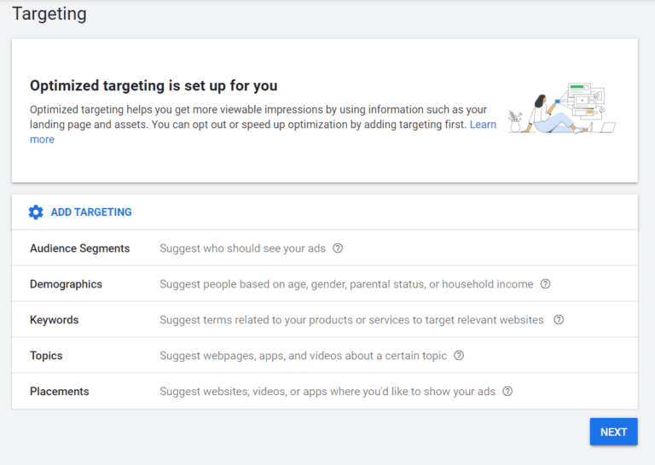Viewport: 655px width, 465px height.
Task: Click the optimized targeting illustration
Action: (561, 109)
